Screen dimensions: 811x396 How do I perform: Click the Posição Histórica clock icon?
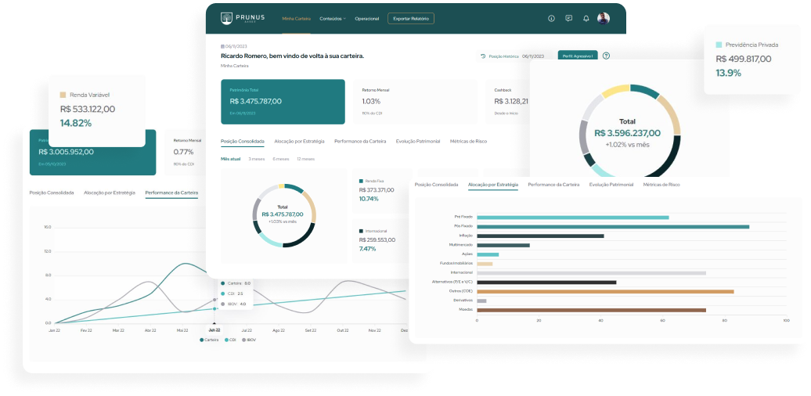(x=483, y=56)
